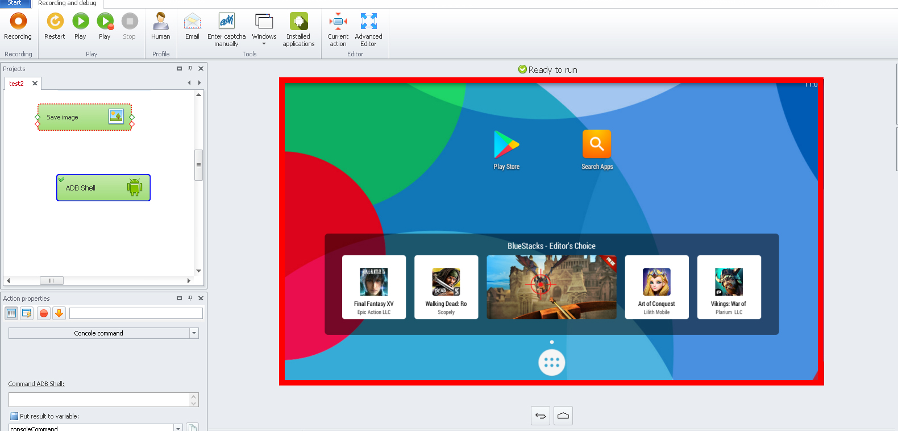Open the Human profile tool
898x431 pixels.
pos(161,26)
